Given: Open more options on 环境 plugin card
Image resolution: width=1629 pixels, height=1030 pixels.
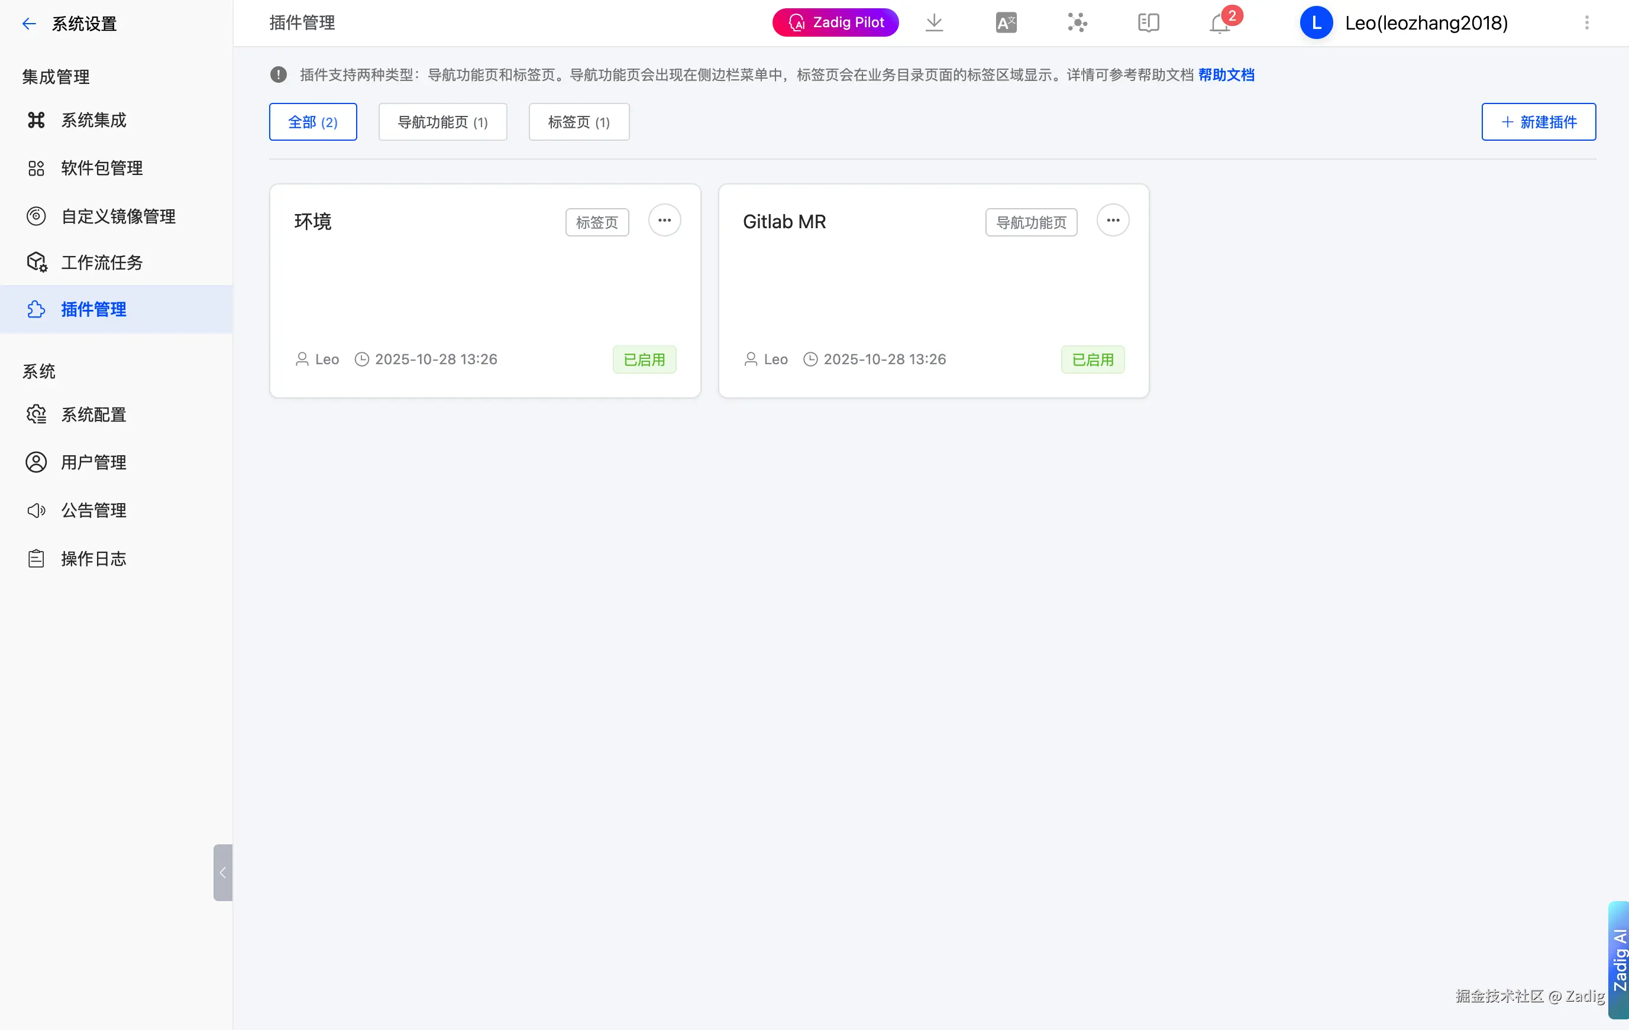Looking at the screenshot, I should coord(664,221).
